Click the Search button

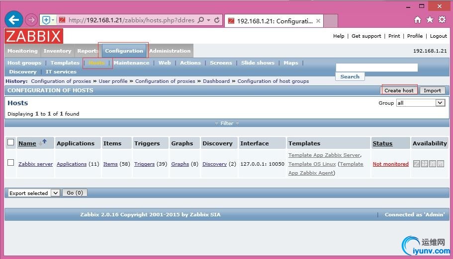[x=350, y=76]
